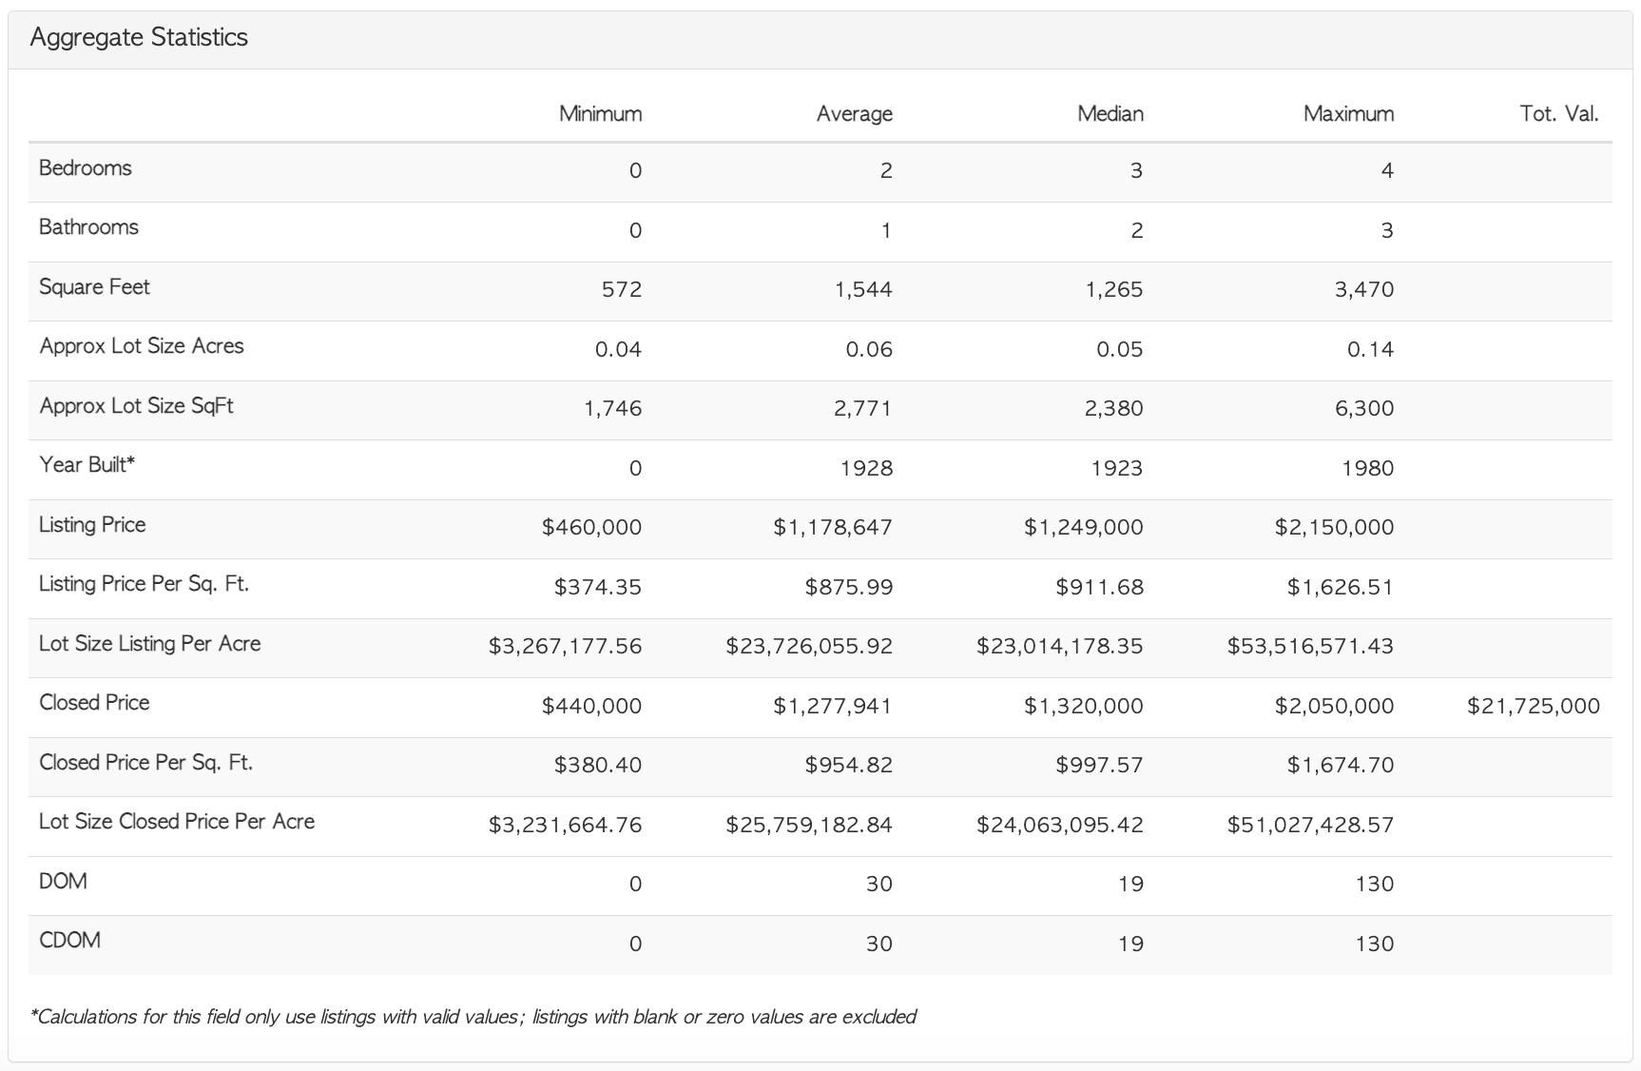Click the Closed Price Per Sq. Ft. label

[145, 763]
